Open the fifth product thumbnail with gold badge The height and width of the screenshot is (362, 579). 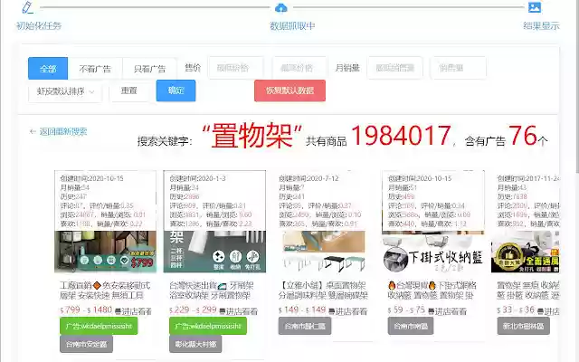525,252
